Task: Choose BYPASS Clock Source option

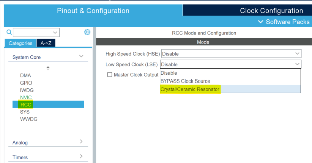Action: pyautogui.click(x=230, y=81)
